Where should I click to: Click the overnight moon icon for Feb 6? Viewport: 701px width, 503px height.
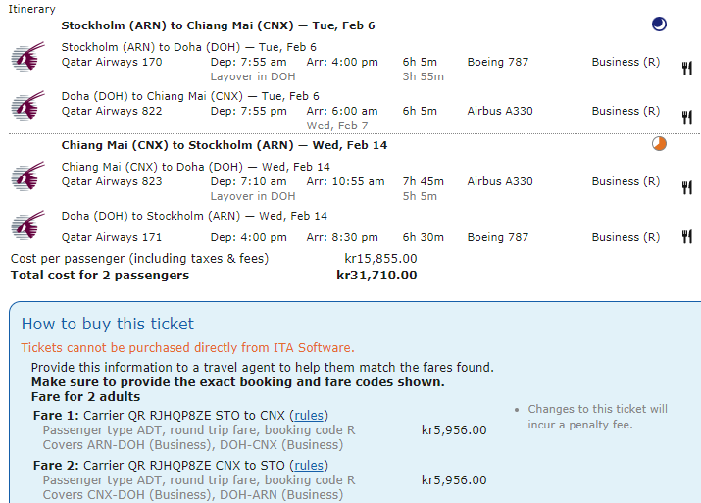(659, 25)
